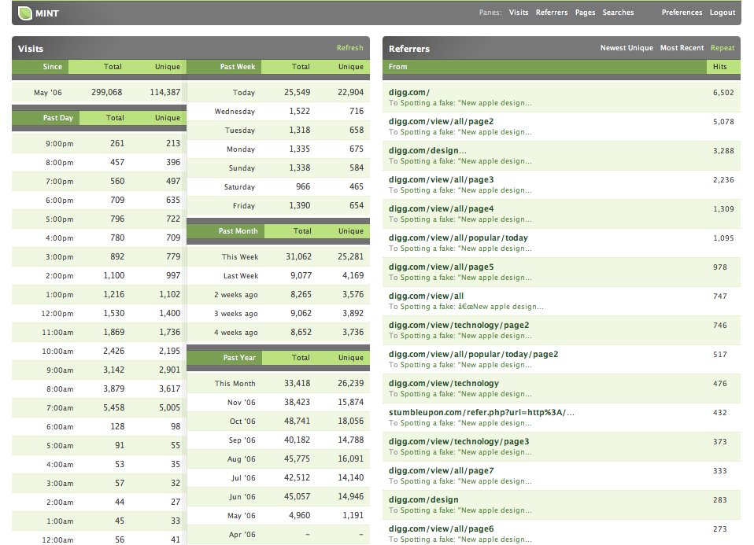Open the digg.com/view/all/page4 referrer
This screenshot has height=545, width=754.
441,209
